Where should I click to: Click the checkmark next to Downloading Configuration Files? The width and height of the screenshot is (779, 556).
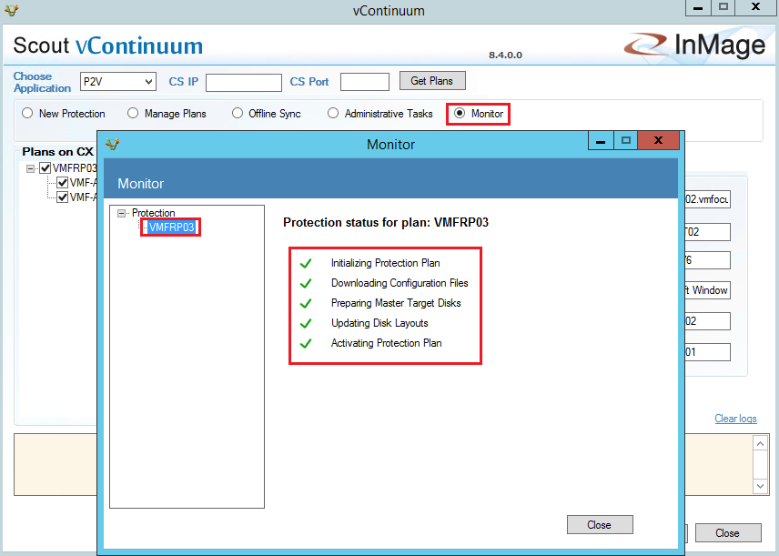coord(306,283)
